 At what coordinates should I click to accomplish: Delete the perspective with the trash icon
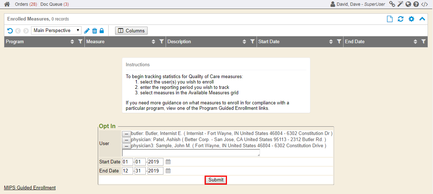pos(95,31)
